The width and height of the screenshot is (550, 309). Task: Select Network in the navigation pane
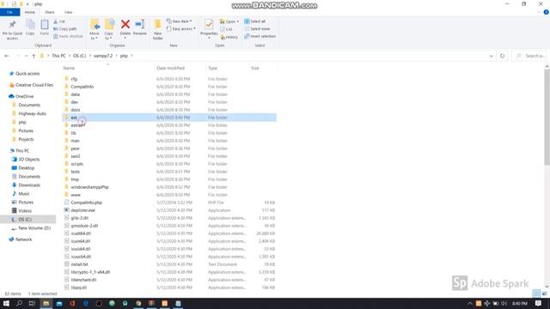[x=23, y=239]
